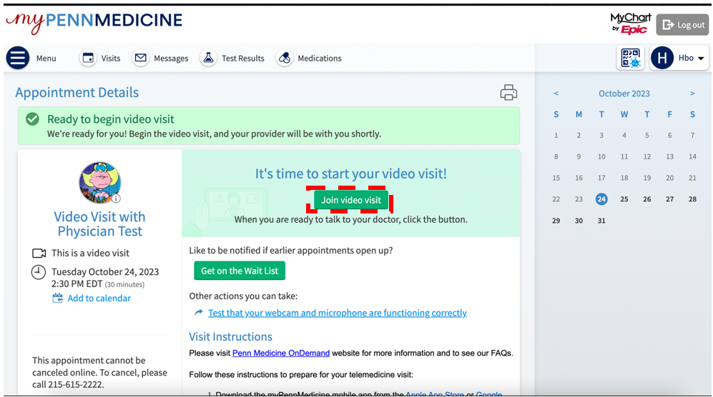Open the hamburger Menu icon

pyautogui.click(x=18, y=58)
